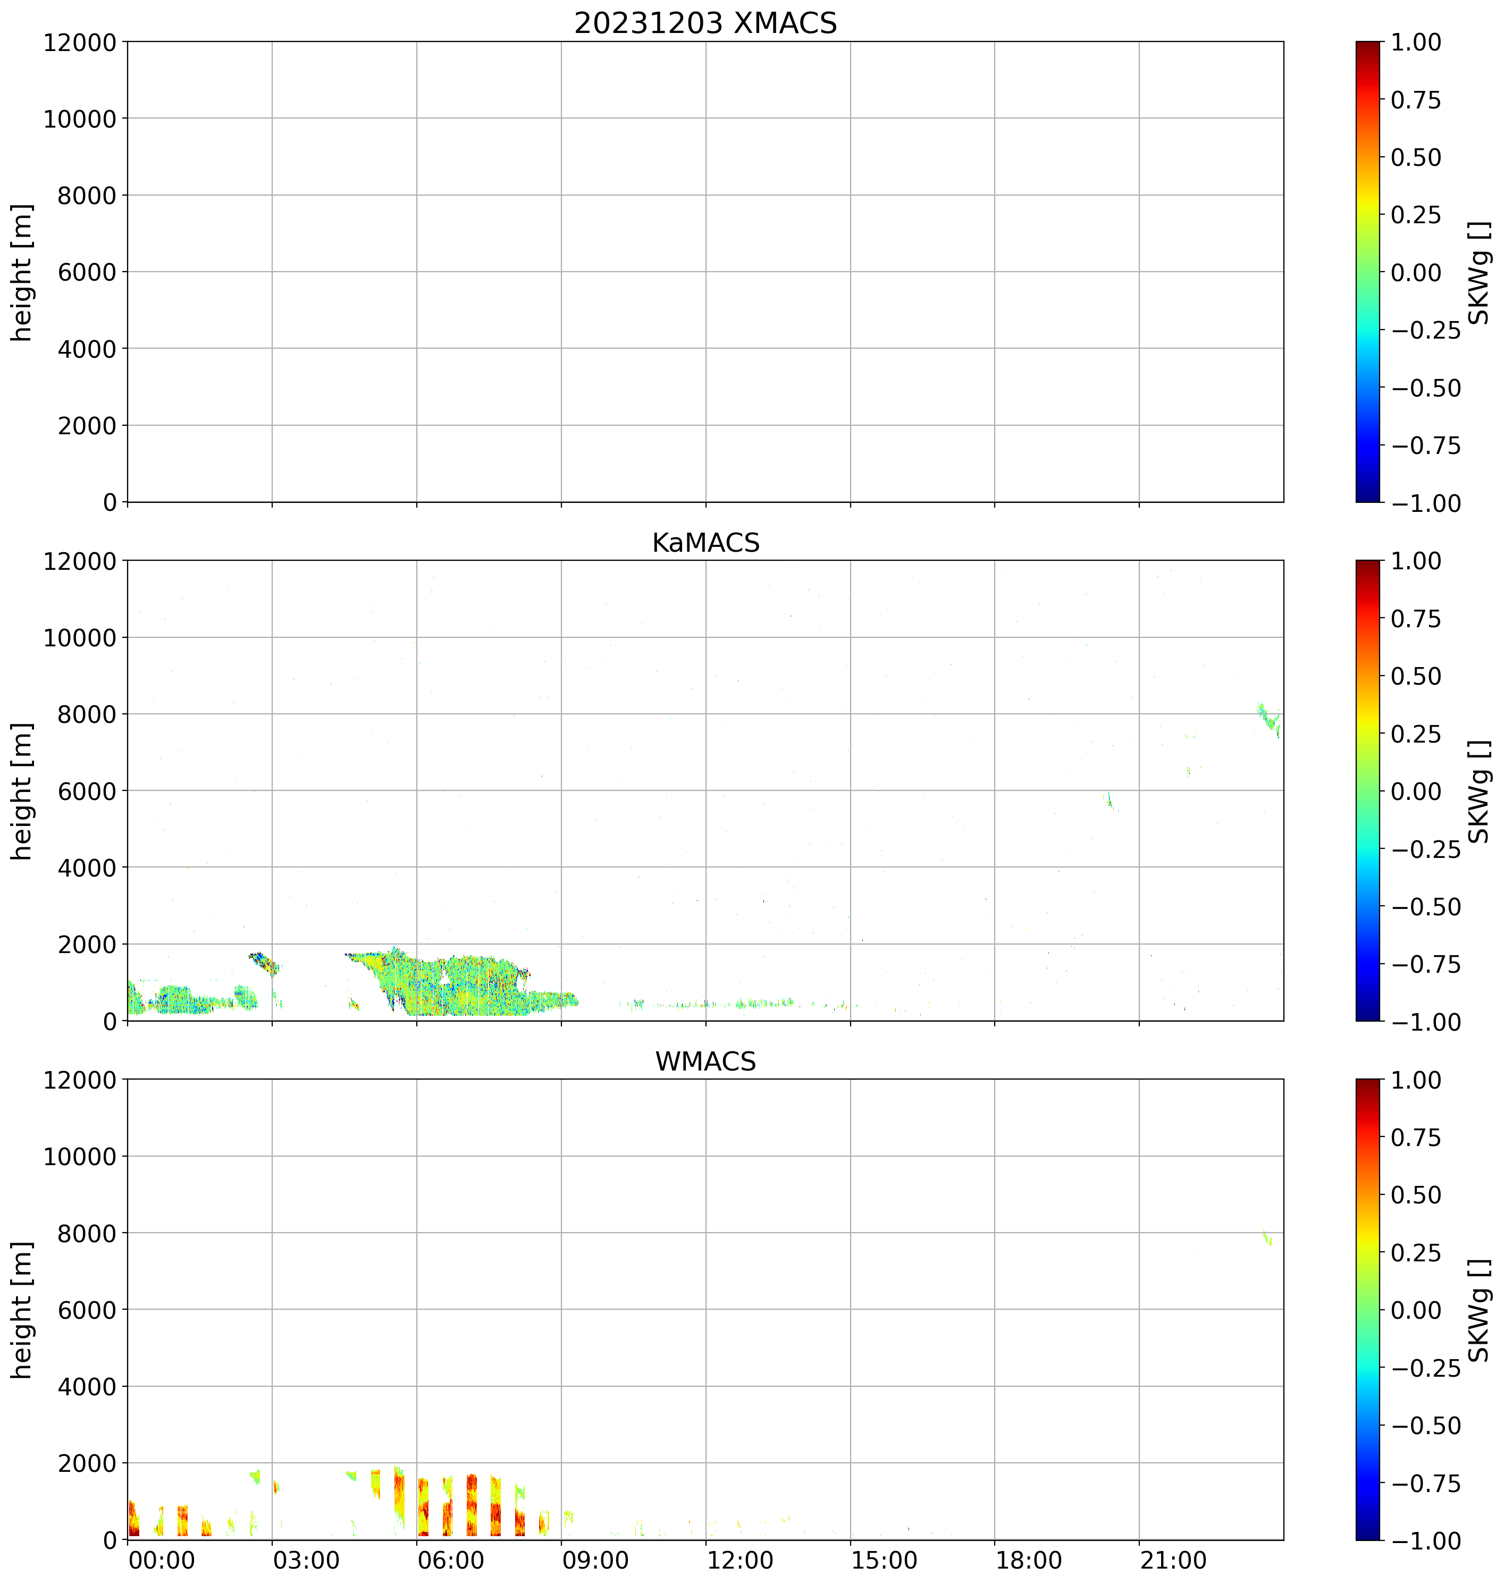Image resolution: width=1504 pixels, height=1584 pixels.
Task: Click the KaMACS panel title
Action: point(705,543)
